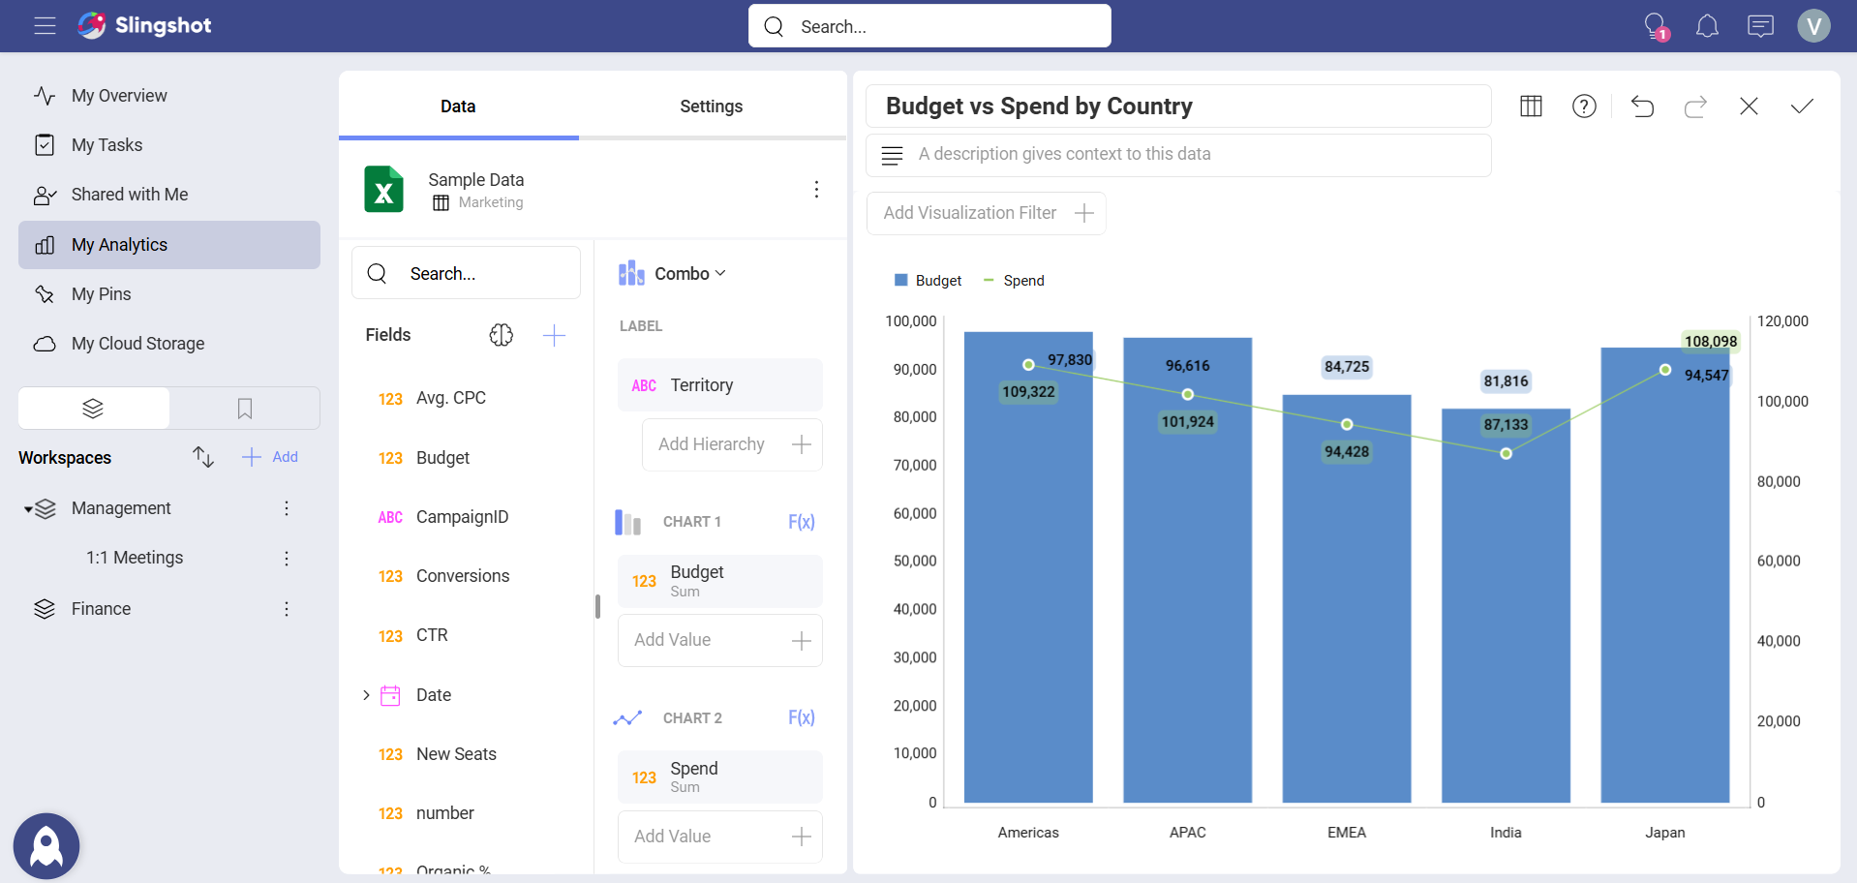Go to My Tasks
This screenshot has width=1857, height=883.
pyautogui.click(x=107, y=145)
